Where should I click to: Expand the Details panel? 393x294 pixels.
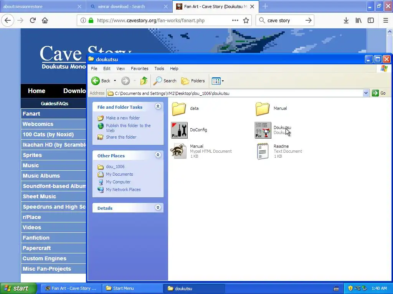158,207
